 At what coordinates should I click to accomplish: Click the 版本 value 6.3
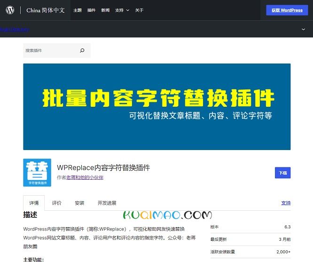[288, 227]
